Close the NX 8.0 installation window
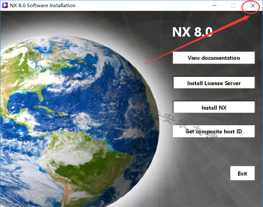Viewport: 263px width, 207px height. tap(253, 6)
